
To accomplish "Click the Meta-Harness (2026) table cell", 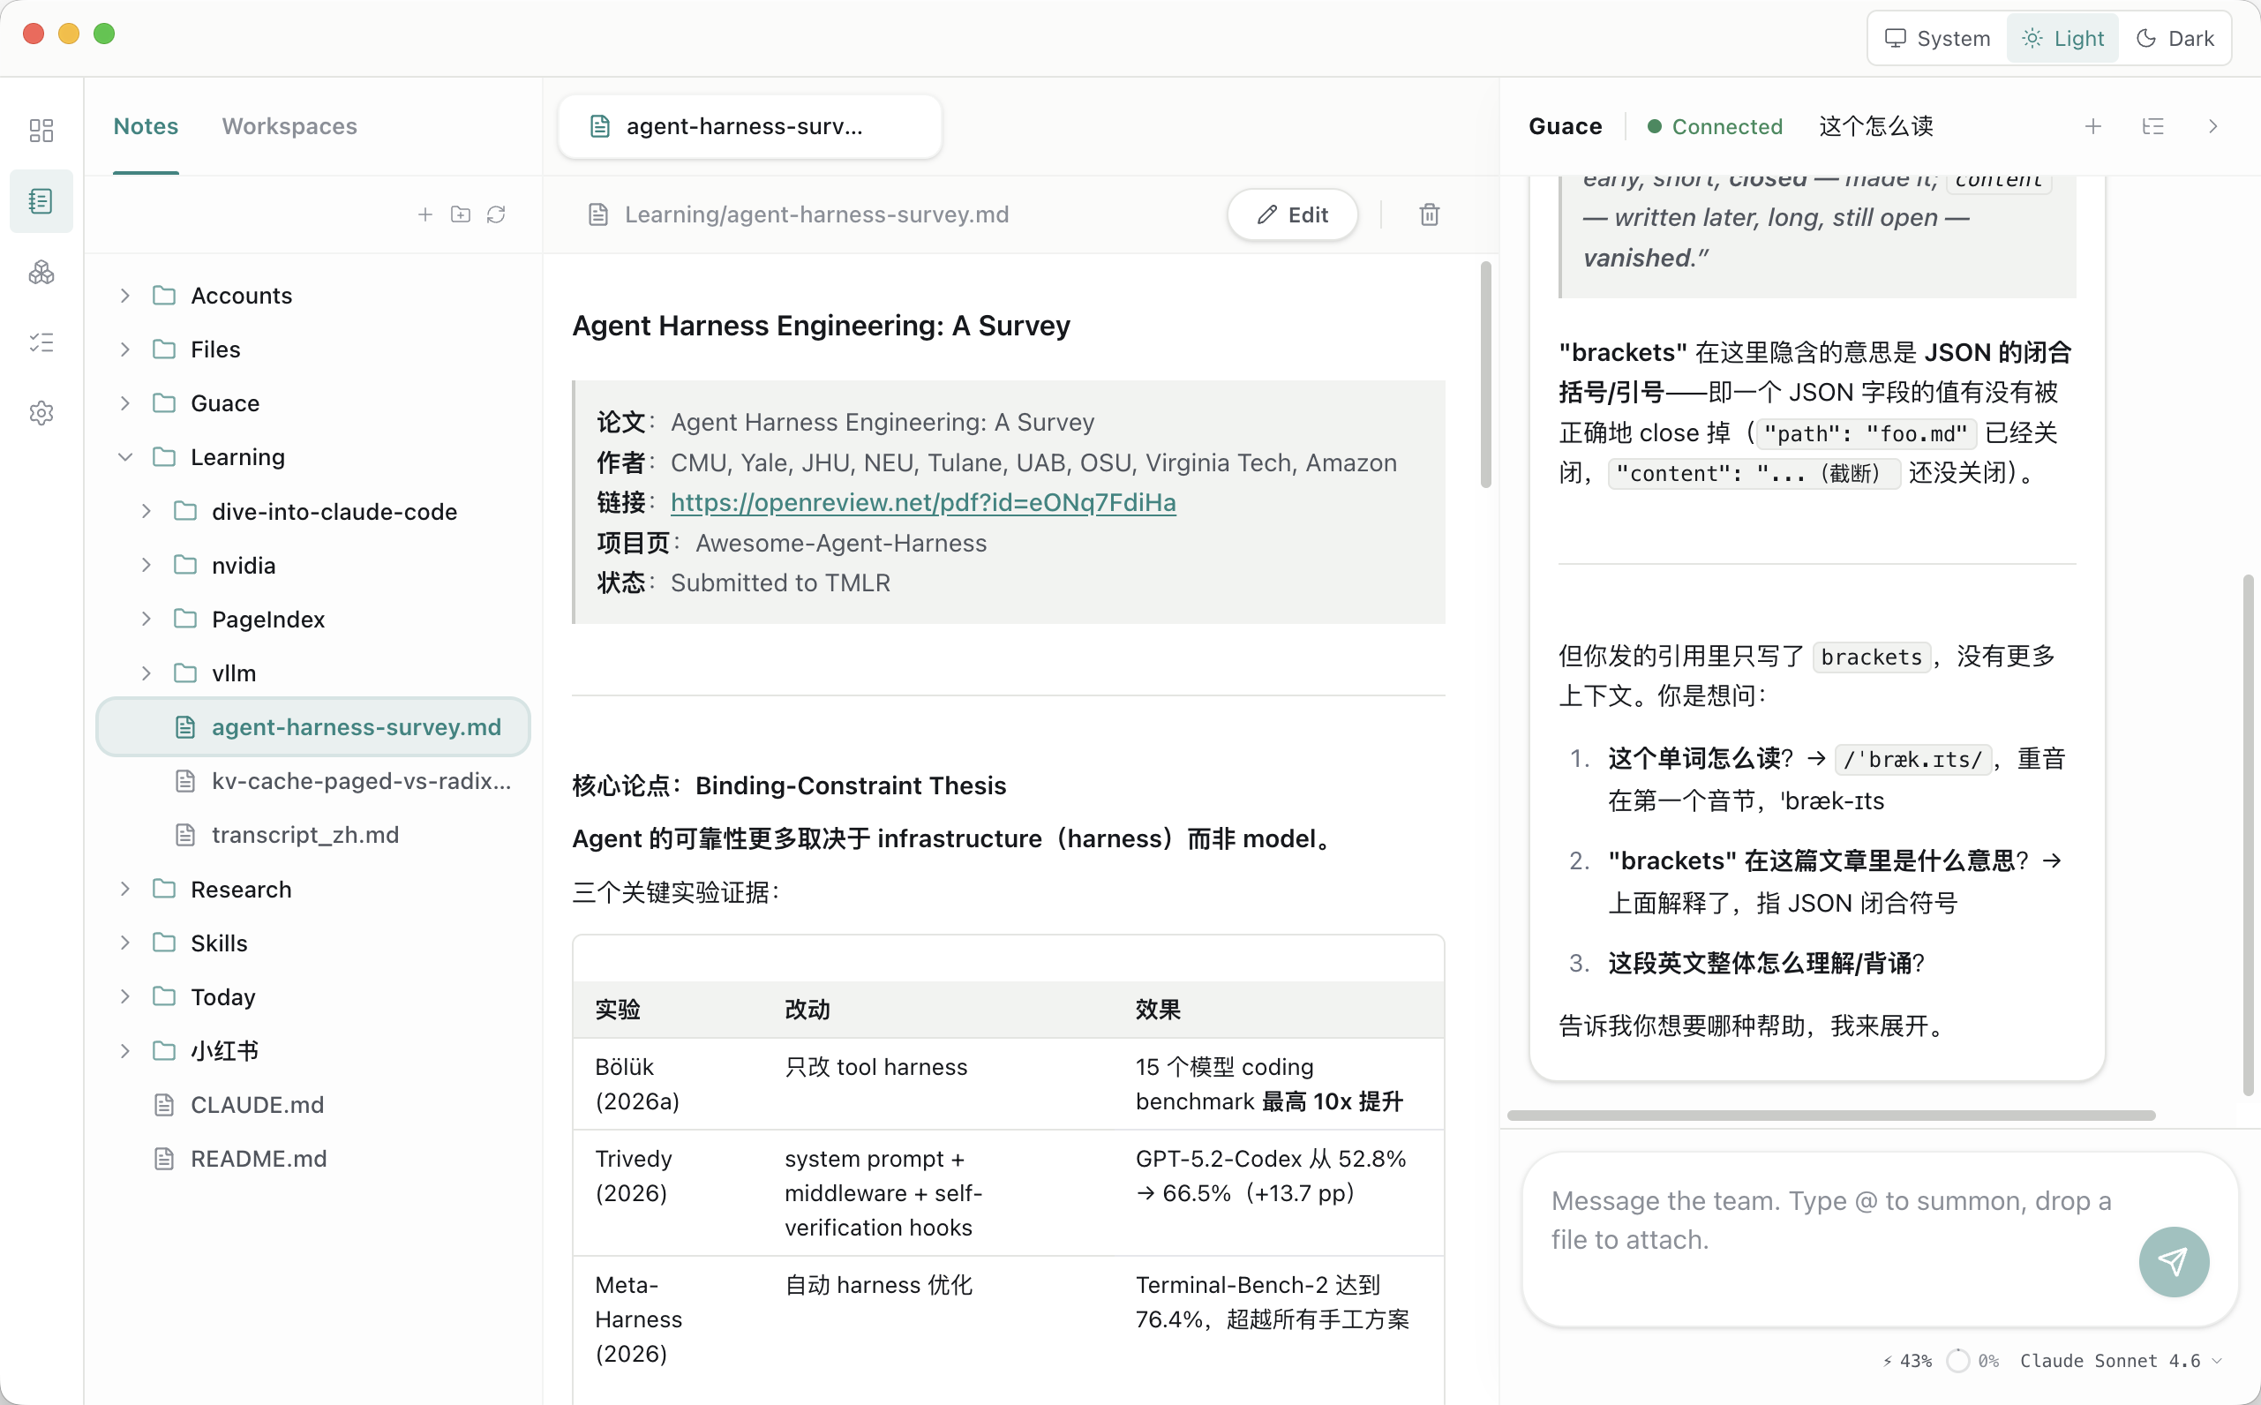I will 667,1319.
